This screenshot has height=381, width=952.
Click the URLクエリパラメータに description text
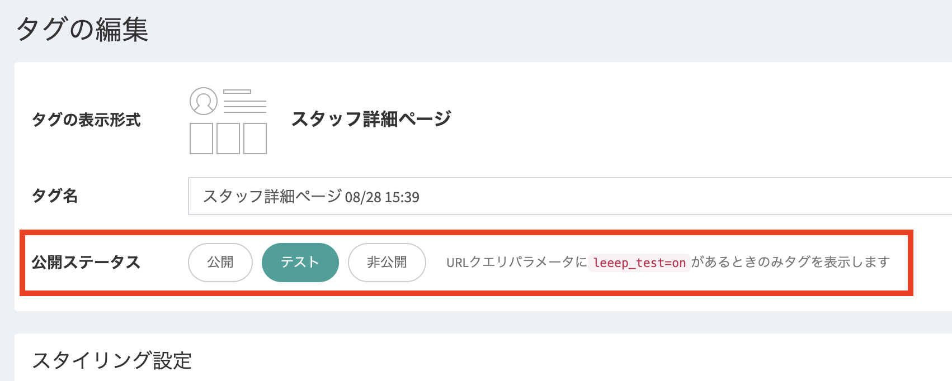[516, 262]
